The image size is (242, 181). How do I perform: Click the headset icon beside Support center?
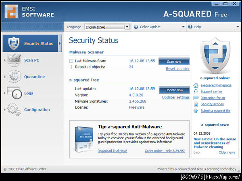point(196,91)
